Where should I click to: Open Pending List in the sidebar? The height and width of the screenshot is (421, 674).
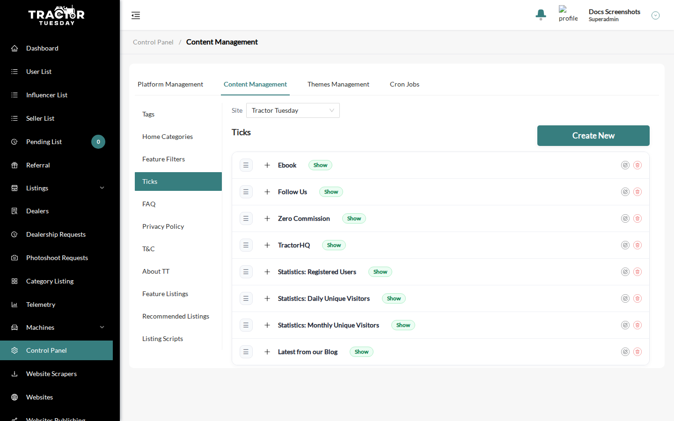click(57, 142)
